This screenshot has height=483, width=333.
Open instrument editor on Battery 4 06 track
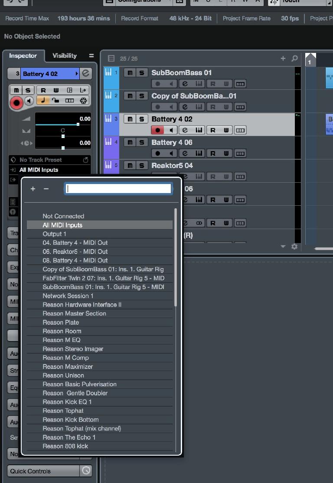pos(199,153)
